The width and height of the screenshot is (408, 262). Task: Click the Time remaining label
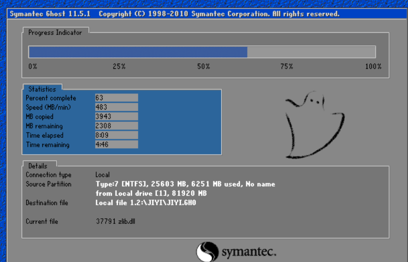pos(48,145)
